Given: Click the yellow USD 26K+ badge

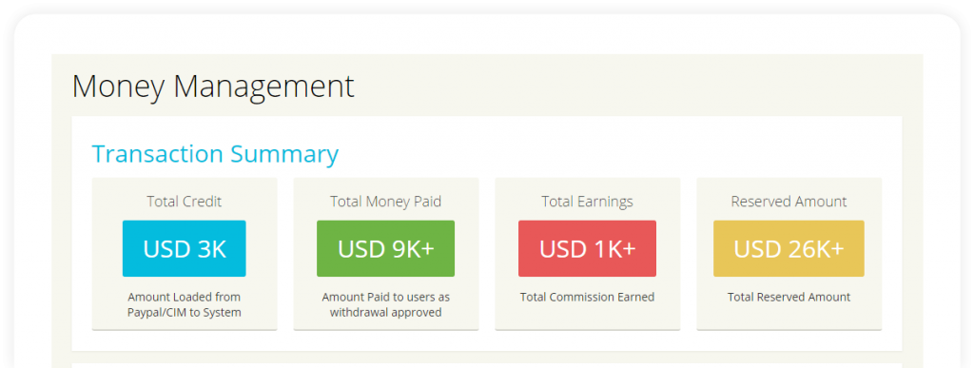Looking at the screenshot, I should 789,248.
